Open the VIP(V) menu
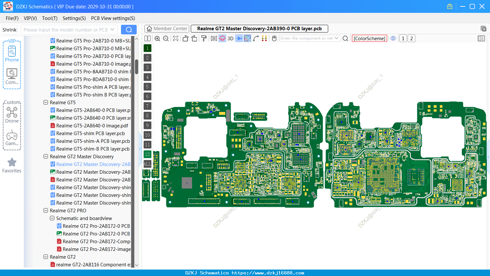Screen dimensions: 490x276 [x=30, y=18]
